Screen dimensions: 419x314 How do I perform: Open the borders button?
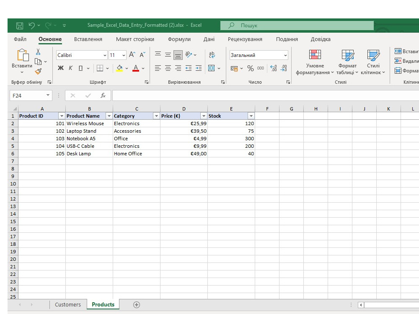(x=100, y=68)
